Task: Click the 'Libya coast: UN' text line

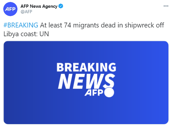Action: click(26, 34)
